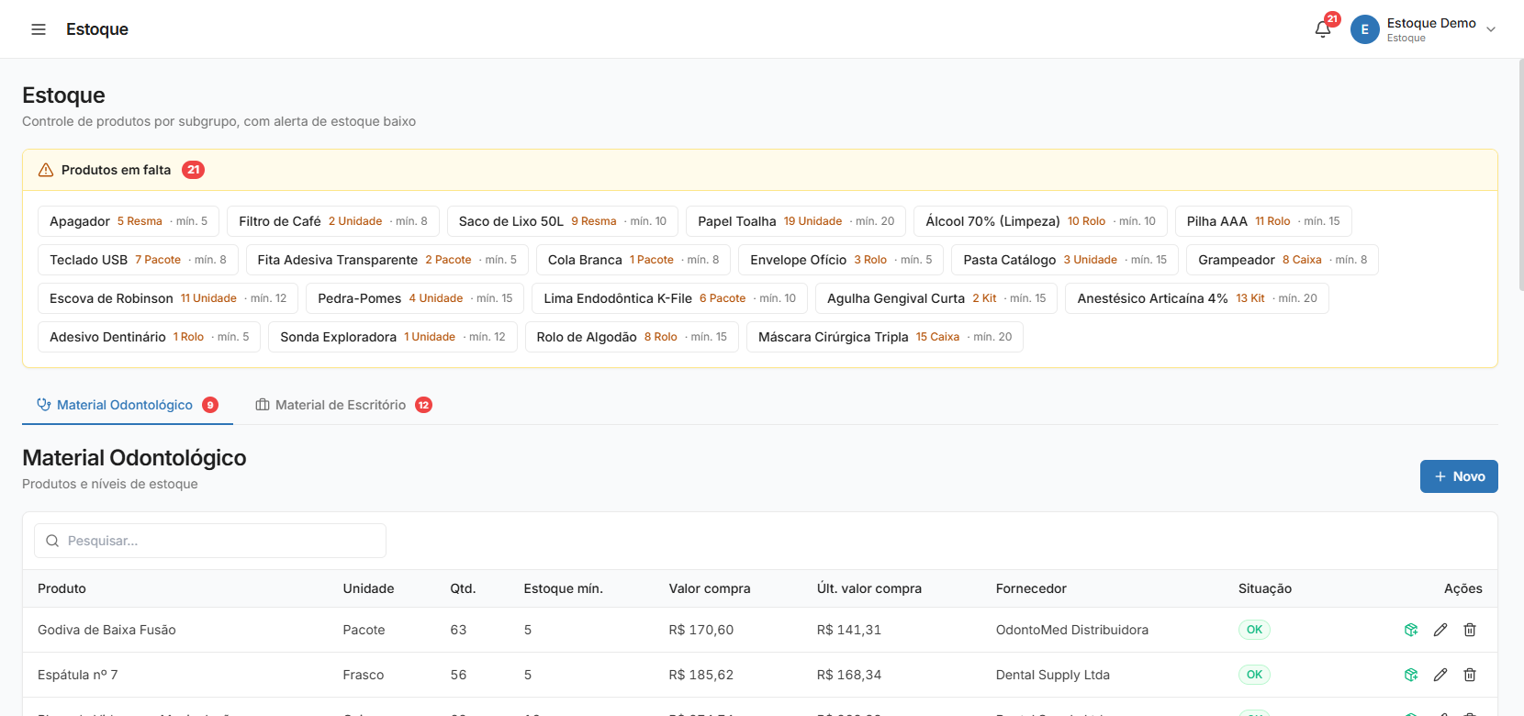This screenshot has width=1524, height=716.
Task: Delete the Espátula nº 7 product
Action: pos(1470,675)
